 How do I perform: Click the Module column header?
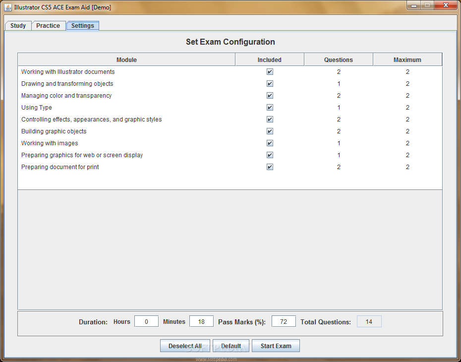126,60
